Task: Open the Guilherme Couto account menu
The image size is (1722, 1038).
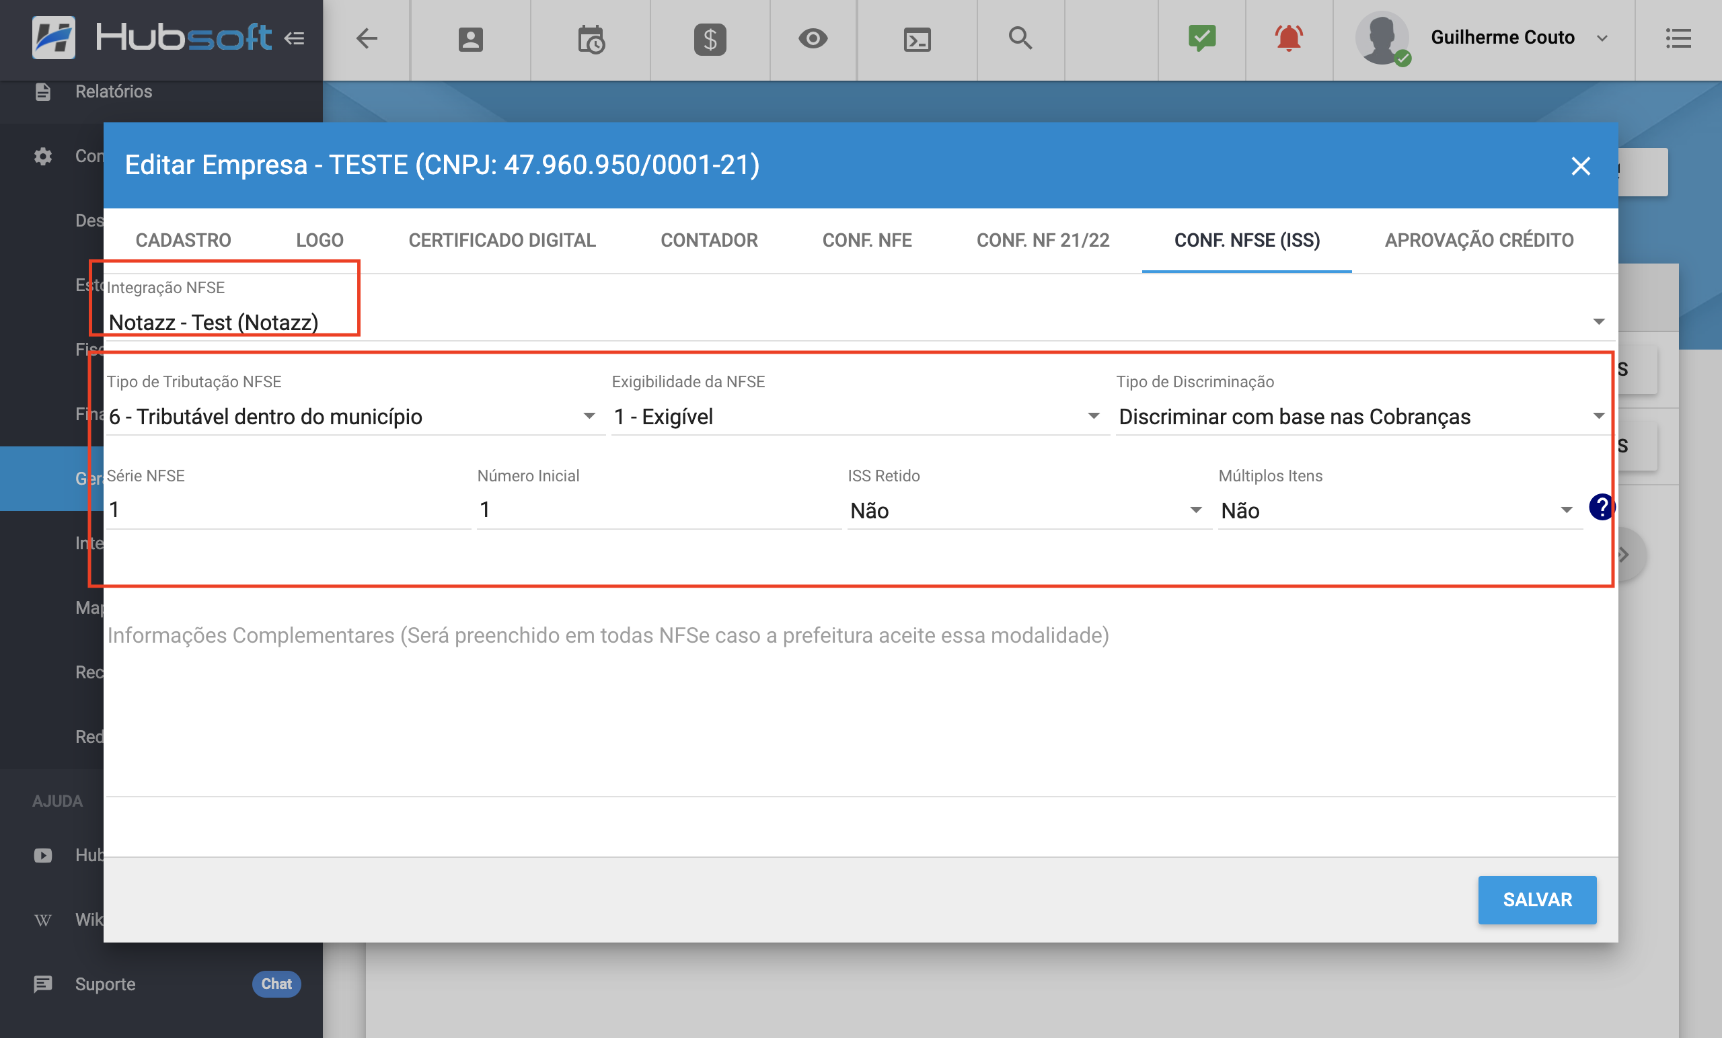Action: pyautogui.click(x=1504, y=38)
